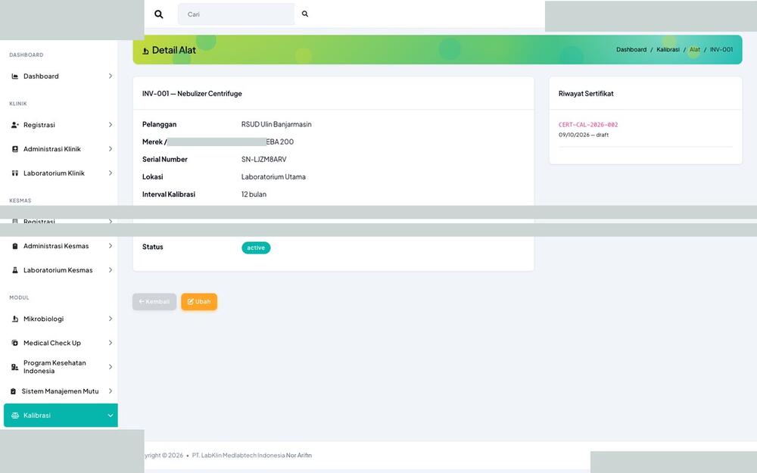Image resolution: width=757 pixels, height=473 pixels.
Task: Click the Laboratorium Kesmas flask icon
Action: (x=15, y=270)
